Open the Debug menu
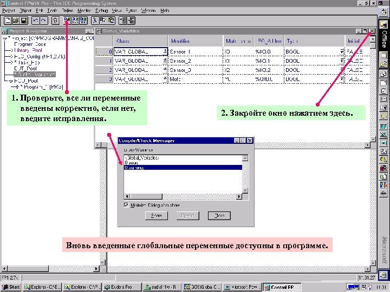Viewport: 390px width, 292px height. point(101,11)
